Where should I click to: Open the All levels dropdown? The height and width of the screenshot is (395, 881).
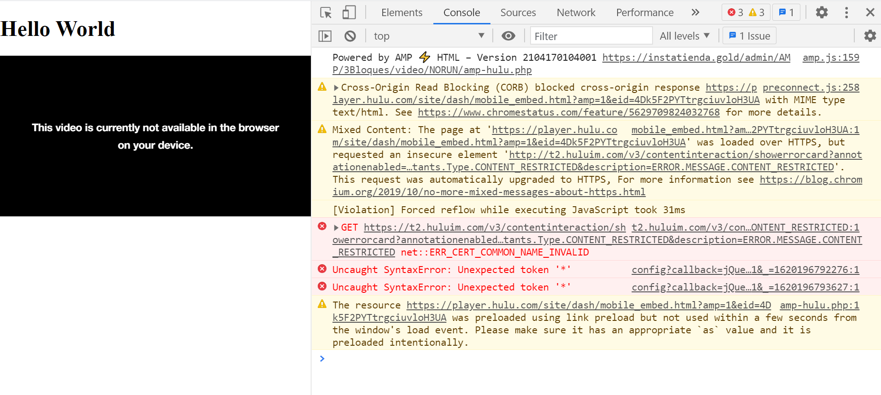684,36
